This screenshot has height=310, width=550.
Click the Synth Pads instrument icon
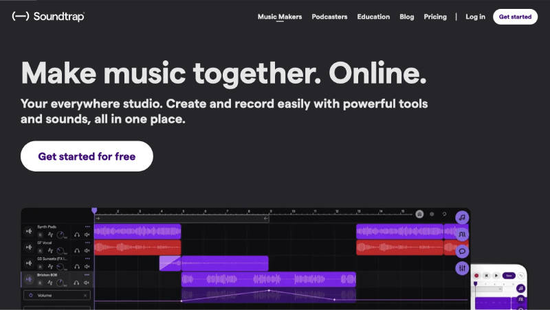tap(29, 231)
